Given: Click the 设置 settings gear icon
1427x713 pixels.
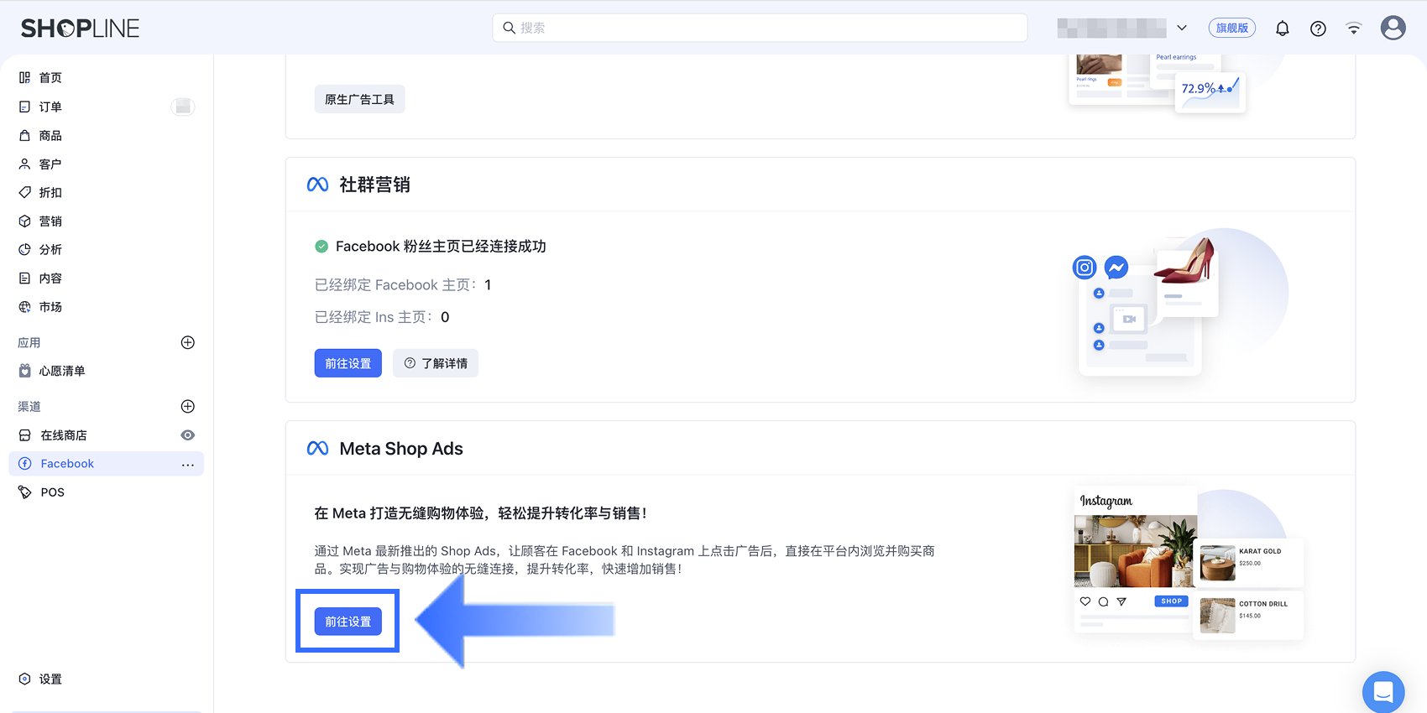Looking at the screenshot, I should (25, 679).
